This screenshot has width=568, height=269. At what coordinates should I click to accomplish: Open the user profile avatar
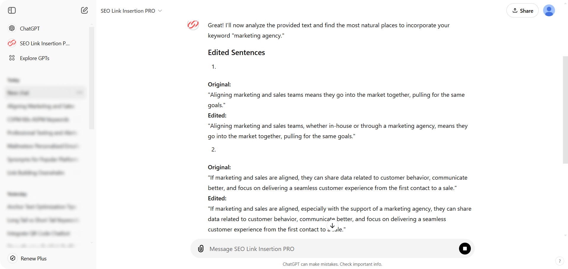pyautogui.click(x=549, y=11)
